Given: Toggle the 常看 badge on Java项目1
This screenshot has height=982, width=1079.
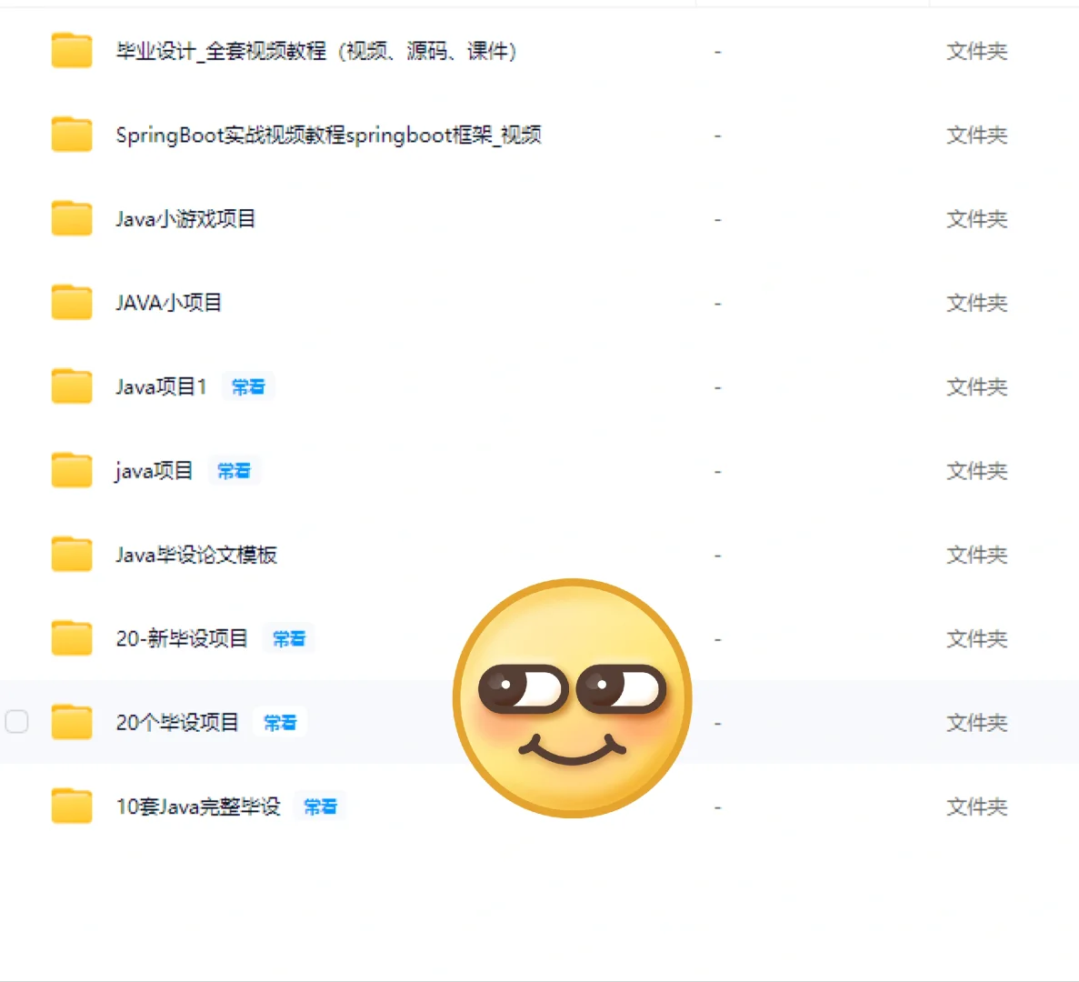Looking at the screenshot, I should pyautogui.click(x=247, y=386).
